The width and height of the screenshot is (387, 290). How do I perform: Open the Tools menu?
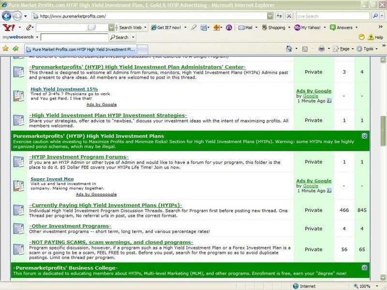coord(367,49)
